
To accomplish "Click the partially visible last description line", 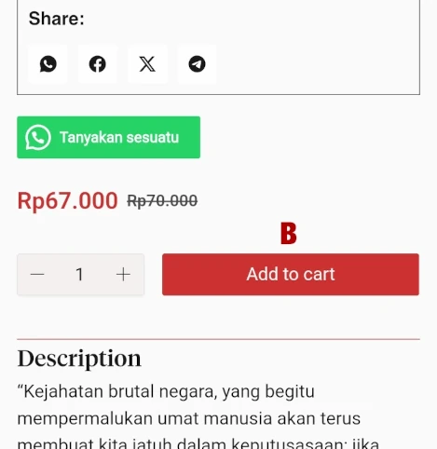I will click(x=198, y=443).
